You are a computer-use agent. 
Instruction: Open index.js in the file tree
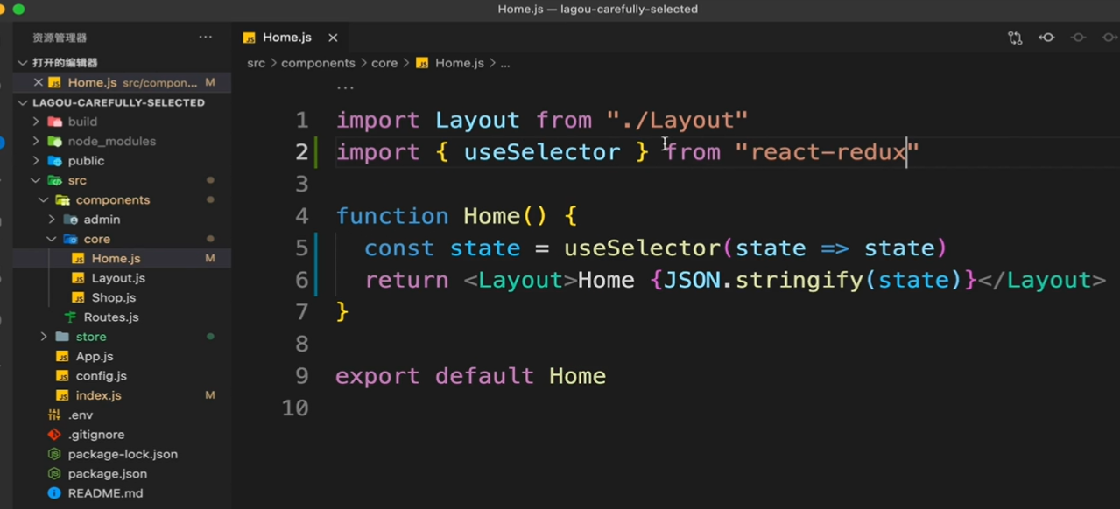pos(98,395)
